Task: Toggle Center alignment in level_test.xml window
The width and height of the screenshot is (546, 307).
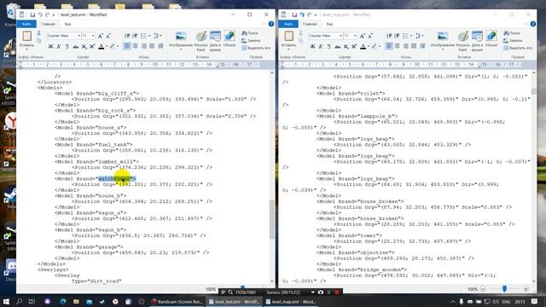Action: pyautogui.click(x=136, y=46)
